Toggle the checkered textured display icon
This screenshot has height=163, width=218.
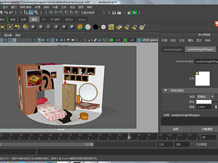click(x=52, y=40)
